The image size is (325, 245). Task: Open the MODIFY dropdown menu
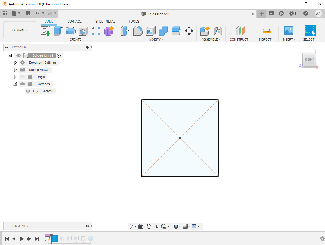(x=156, y=39)
